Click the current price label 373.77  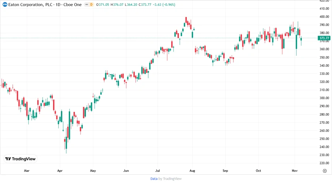(324, 38)
